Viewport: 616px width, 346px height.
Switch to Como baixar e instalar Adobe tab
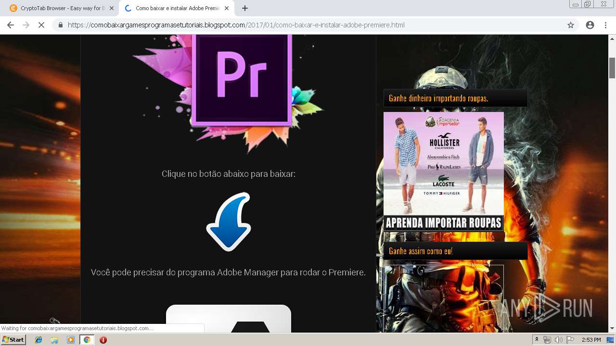pos(178,8)
